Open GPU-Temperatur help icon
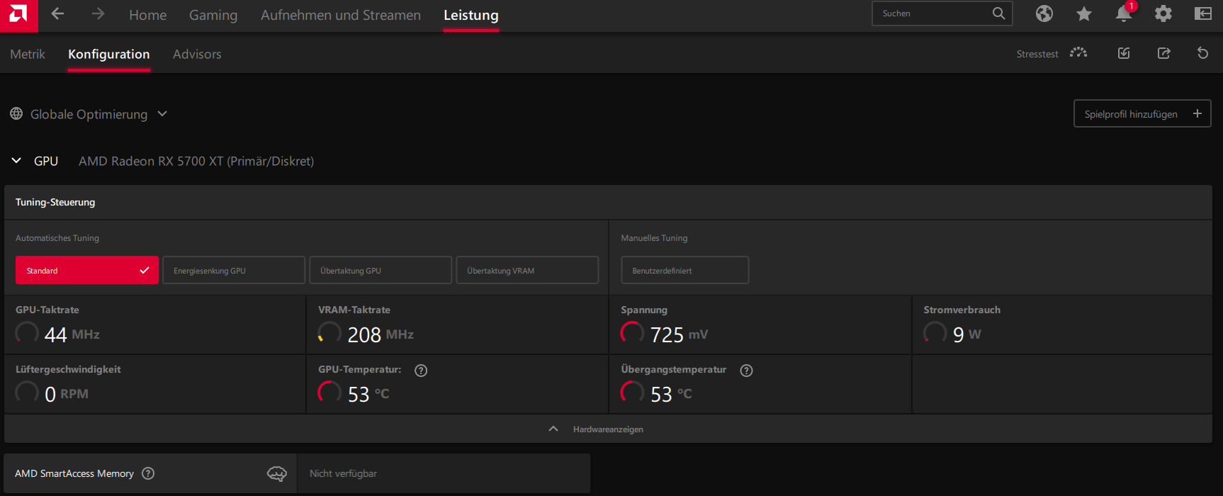This screenshot has width=1223, height=496. click(x=421, y=371)
